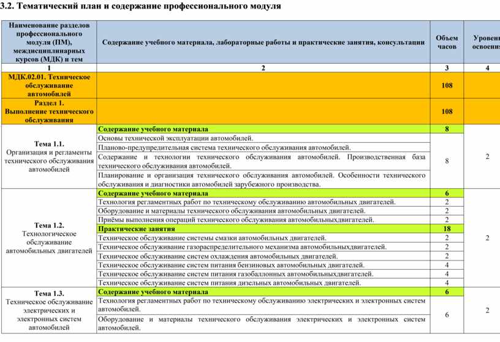Select the 'Содержание учебного материала, лабораторные работы' header
500x342 pixels.
tap(263, 42)
